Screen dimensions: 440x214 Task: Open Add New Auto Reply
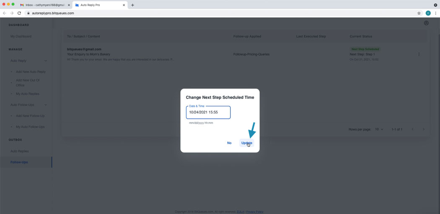31,71
